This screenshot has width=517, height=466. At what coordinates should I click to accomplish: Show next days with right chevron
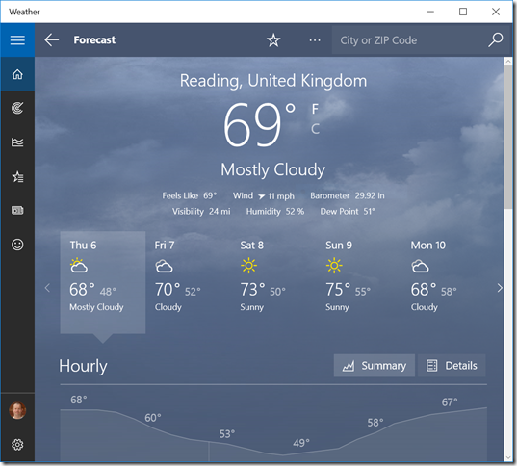tap(500, 288)
